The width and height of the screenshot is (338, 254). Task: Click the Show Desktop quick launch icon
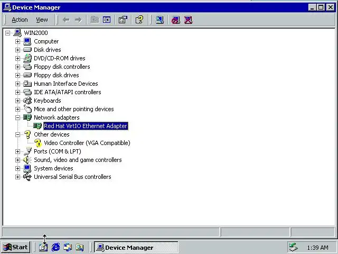pos(43,247)
